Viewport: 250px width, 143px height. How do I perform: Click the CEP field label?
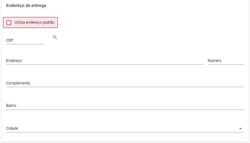point(9,40)
